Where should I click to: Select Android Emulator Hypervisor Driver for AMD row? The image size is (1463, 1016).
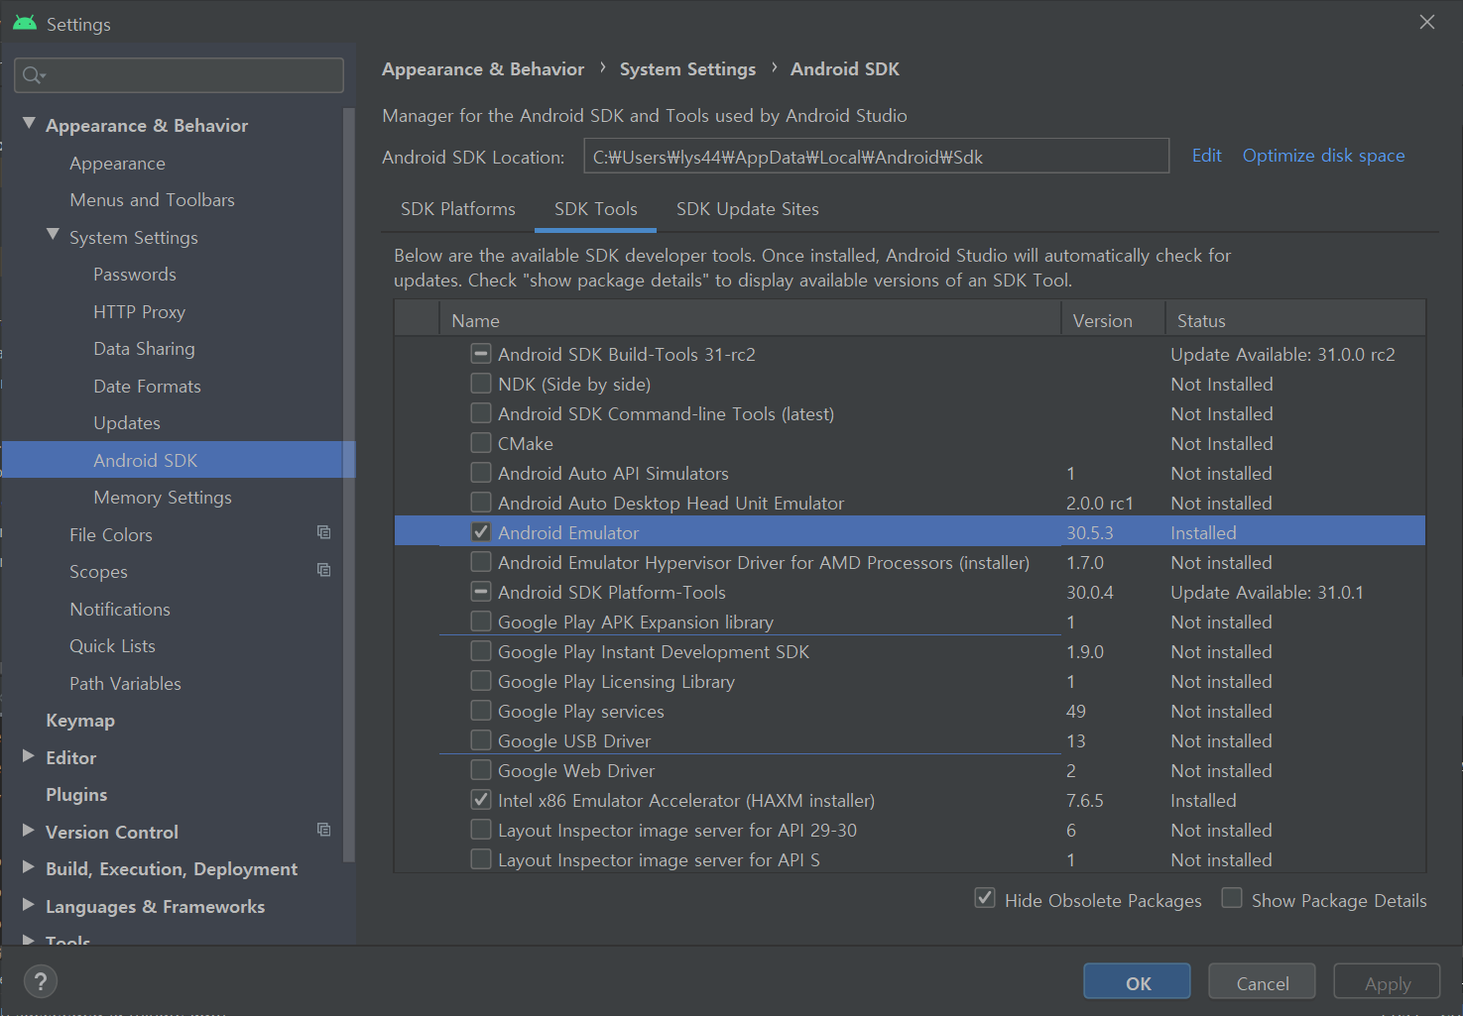(x=910, y=562)
